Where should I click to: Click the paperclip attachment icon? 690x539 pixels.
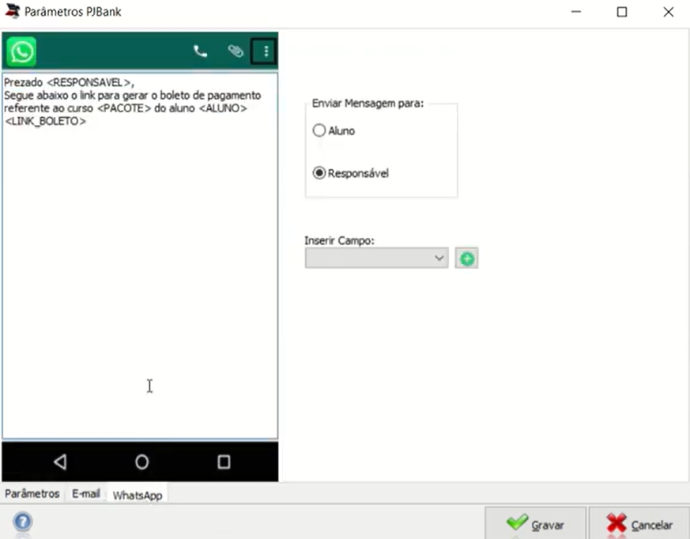tap(236, 51)
